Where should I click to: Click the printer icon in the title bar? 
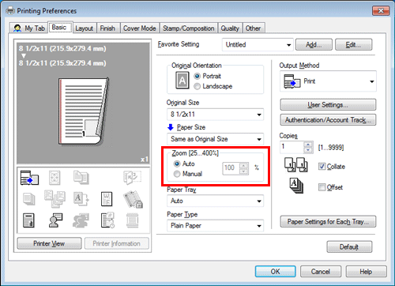[x=10, y=10]
